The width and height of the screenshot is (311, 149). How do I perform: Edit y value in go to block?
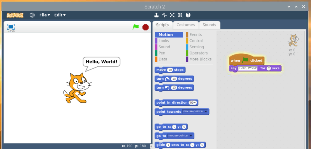coord(184,127)
